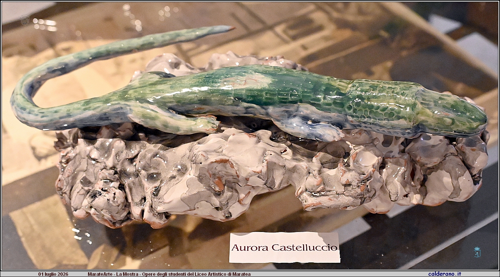Screen dimensions: 500x277
Task: Open the calderano.it link
Action: coord(445,274)
